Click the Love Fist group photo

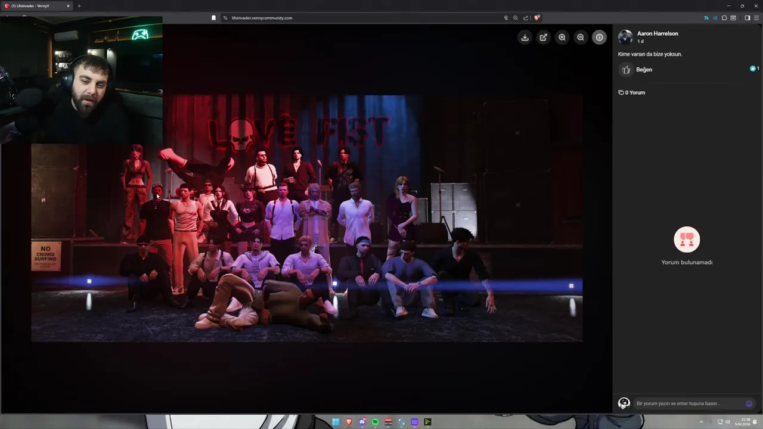coord(306,218)
